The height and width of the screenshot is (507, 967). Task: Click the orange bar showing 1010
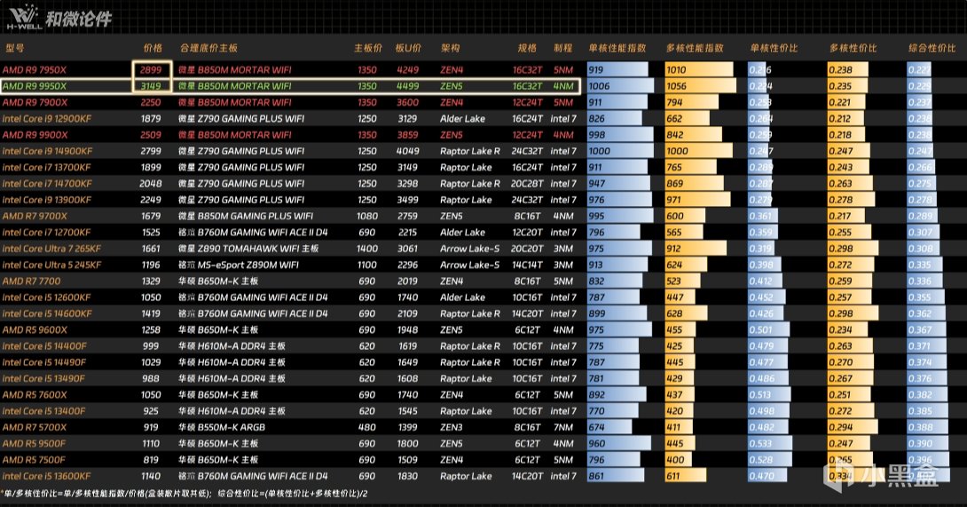(x=699, y=70)
